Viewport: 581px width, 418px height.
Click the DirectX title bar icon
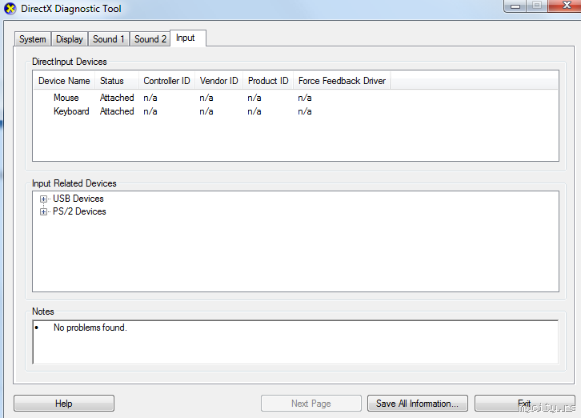point(10,8)
